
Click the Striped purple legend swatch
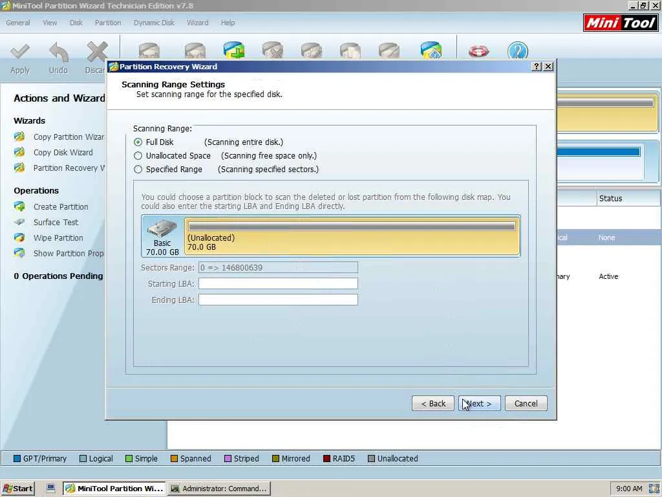(228, 459)
